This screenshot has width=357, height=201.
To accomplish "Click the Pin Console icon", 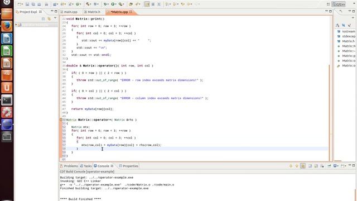I will (329, 166).
